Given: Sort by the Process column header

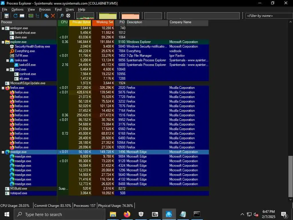Looking at the screenshot, I should click(x=28, y=22).
